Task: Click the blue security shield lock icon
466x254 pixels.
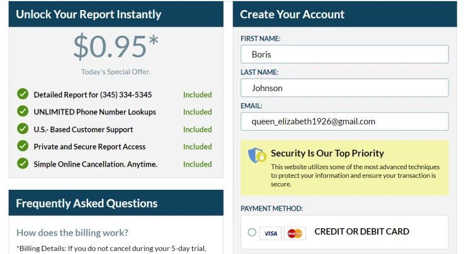Action: tap(257, 155)
